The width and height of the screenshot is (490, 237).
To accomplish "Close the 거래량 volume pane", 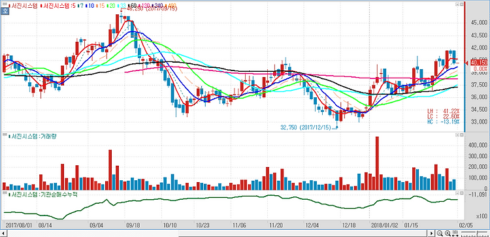I will pos(461,135).
